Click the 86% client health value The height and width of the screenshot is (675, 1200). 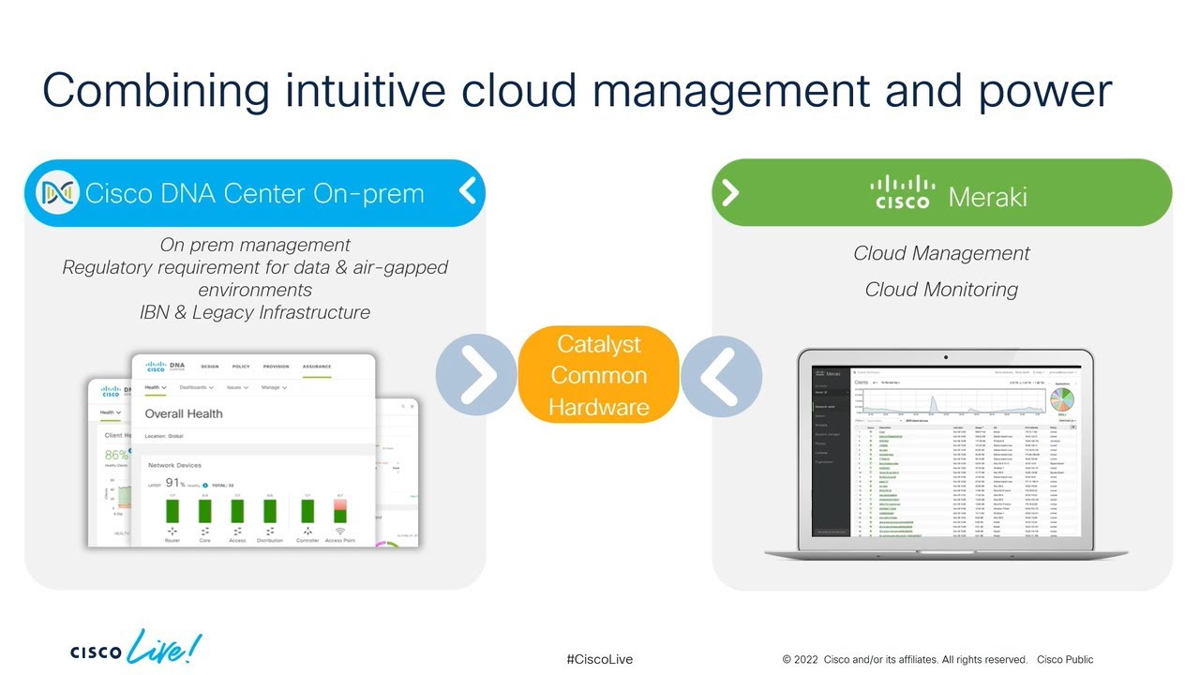point(116,455)
